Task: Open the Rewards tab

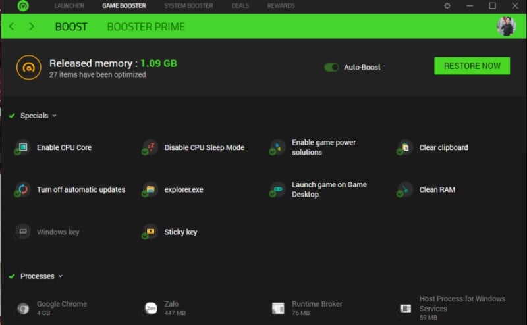Action: (x=281, y=6)
